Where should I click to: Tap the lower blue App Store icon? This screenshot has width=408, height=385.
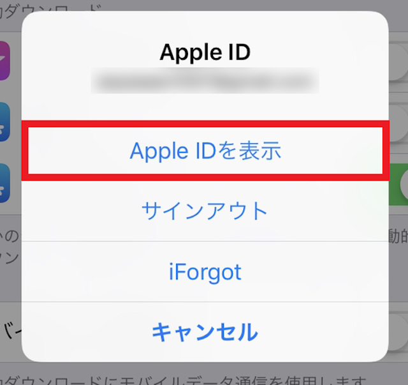tap(4, 183)
